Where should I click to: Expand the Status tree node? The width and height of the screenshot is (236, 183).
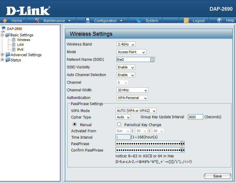[2, 60]
